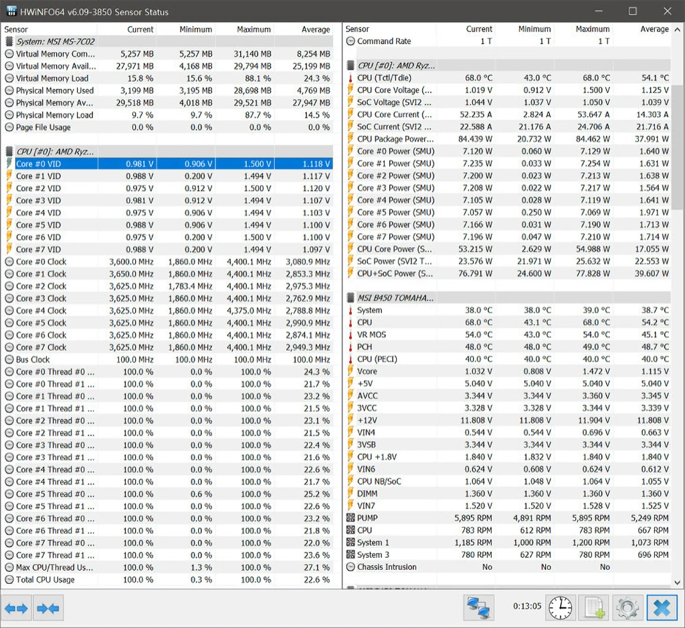Select the CPU NB/SoC voltage row
Viewport: 685px width, 628px height.
[507, 482]
